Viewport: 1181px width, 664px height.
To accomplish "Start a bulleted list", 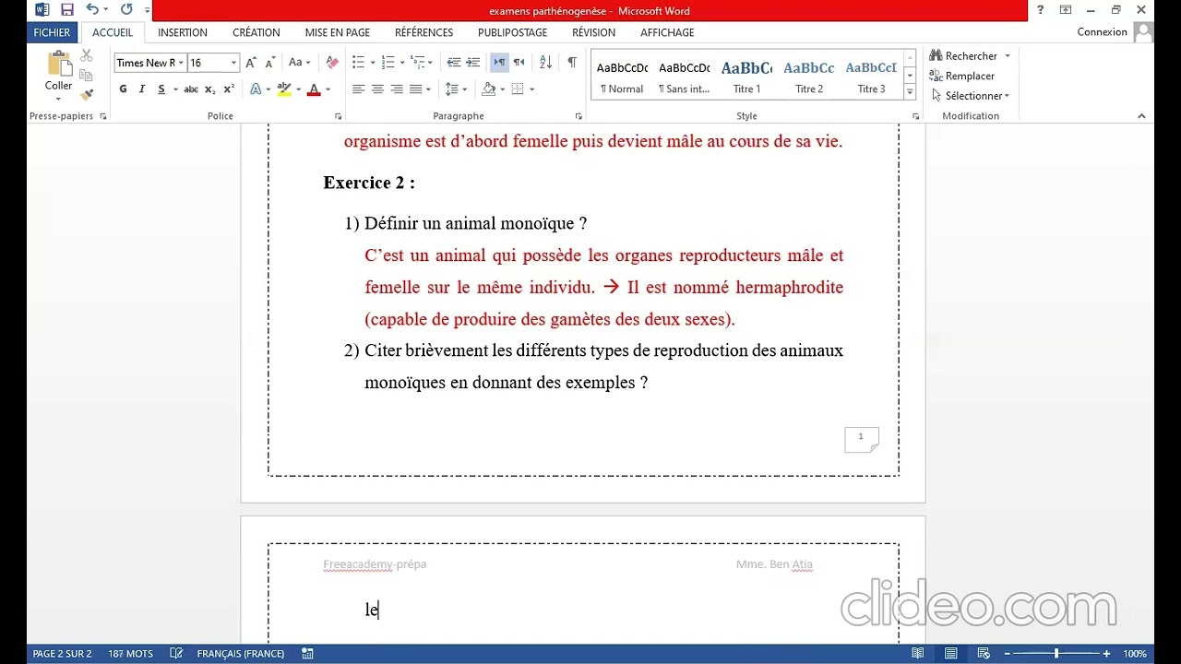I will pyautogui.click(x=358, y=63).
